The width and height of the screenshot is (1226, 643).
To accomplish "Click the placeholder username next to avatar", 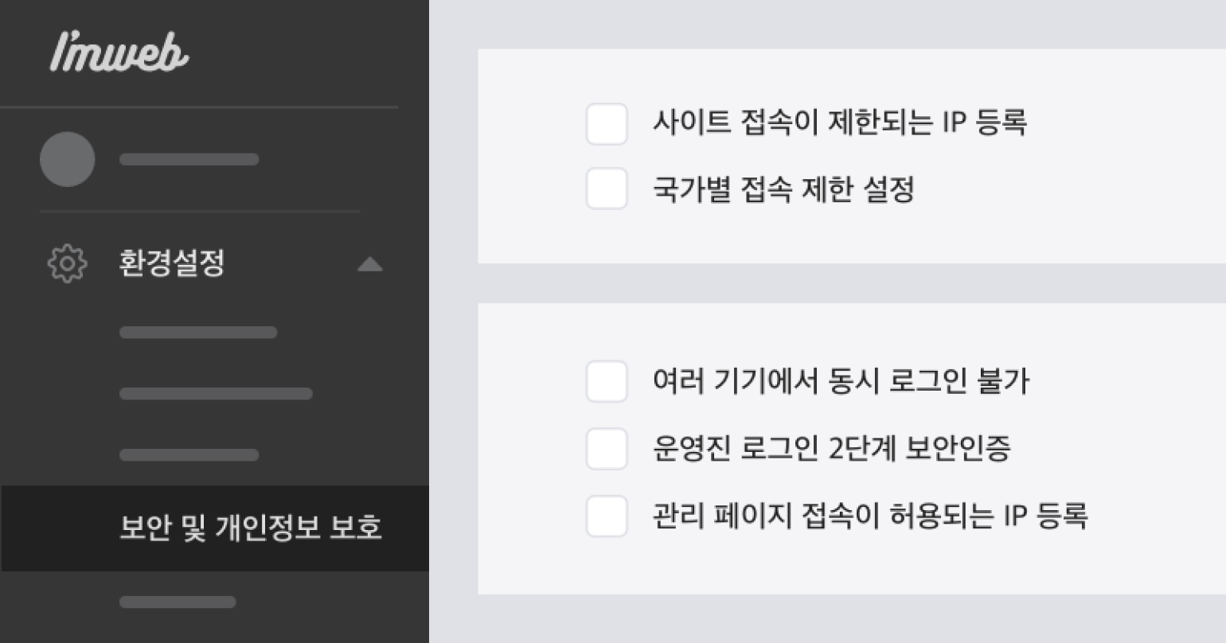I will pos(189,159).
